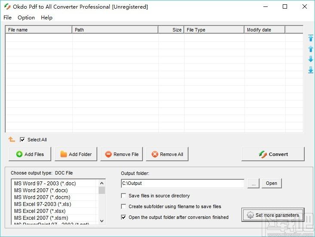Screen dimensions: 315x237
Task: Click the move-down arrow icon
Action: click(311, 59)
